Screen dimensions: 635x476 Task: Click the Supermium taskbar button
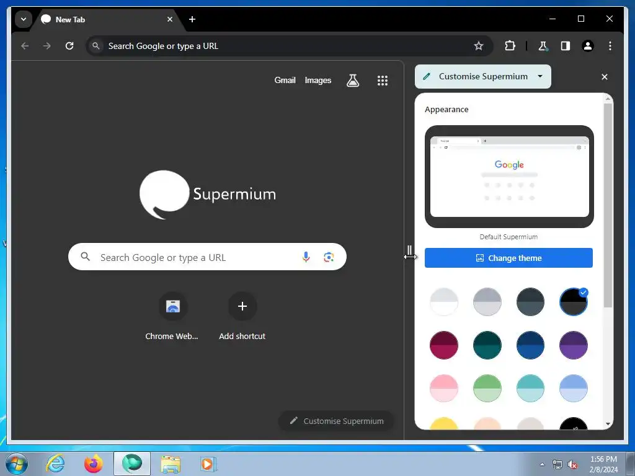pos(132,464)
